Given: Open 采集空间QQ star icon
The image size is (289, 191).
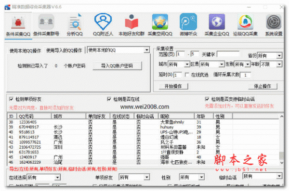Looking at the screenshot, I should click(x=160, y=22).
